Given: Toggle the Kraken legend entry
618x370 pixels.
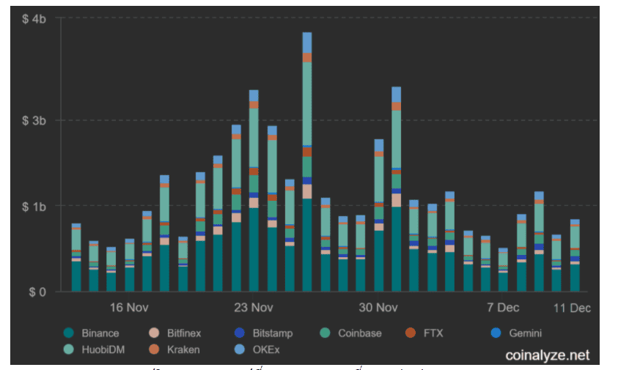Looking at the screenshot, I should 174,349.
